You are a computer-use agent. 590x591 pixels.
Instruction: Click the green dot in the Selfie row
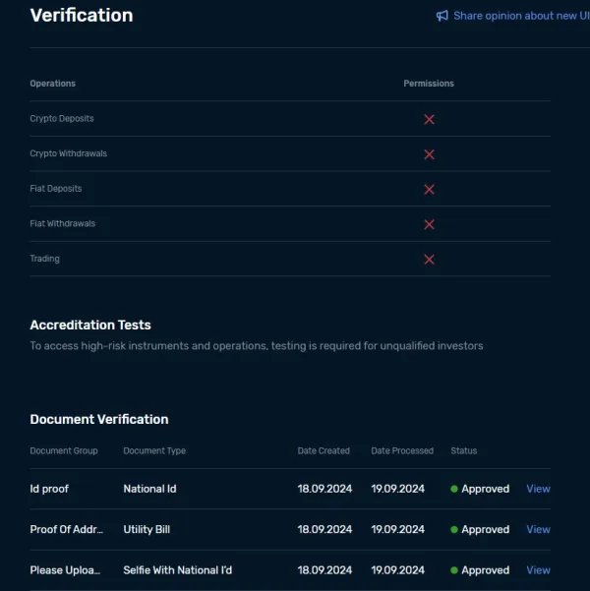(x=454, y=570)
